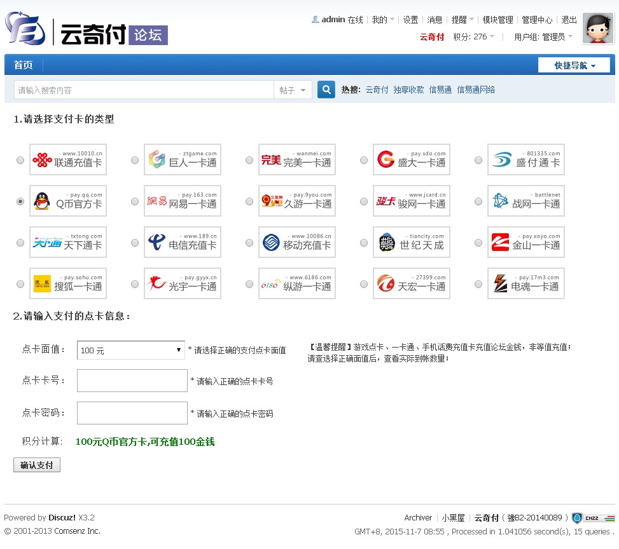
Task: Click the admin user avatar picture
Action: [x=598, y=29]
